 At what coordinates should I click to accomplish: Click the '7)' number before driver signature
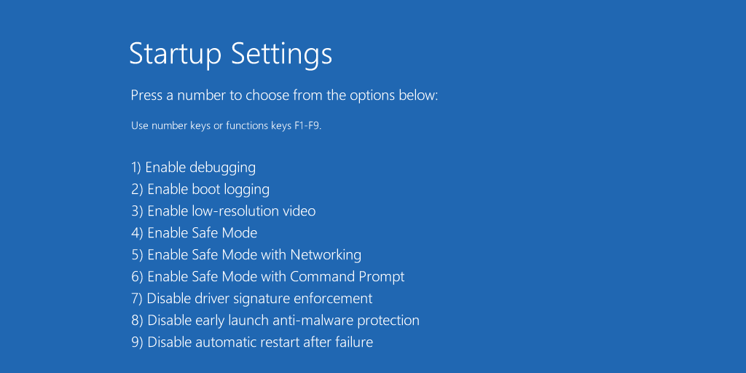coord(137,299)
